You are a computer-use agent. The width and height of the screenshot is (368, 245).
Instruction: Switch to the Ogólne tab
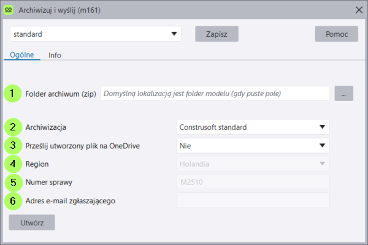coord(21,55)
